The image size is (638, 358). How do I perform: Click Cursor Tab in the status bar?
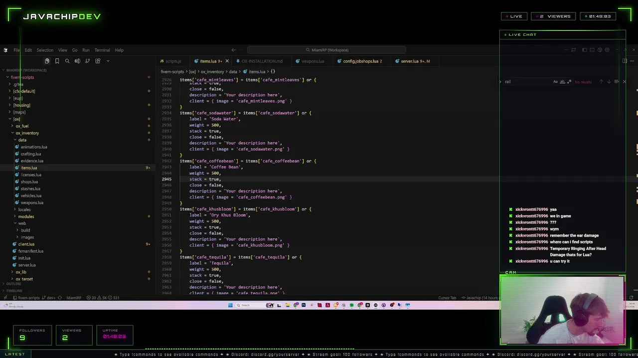[447, 298]
